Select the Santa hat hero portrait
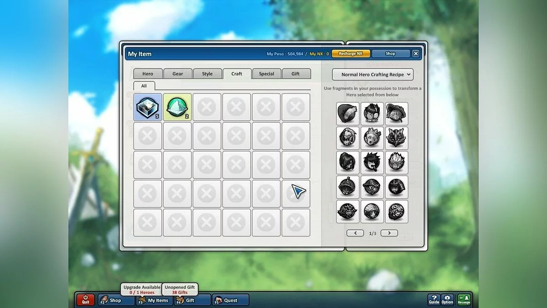547x308 pixels. [348, 114]
